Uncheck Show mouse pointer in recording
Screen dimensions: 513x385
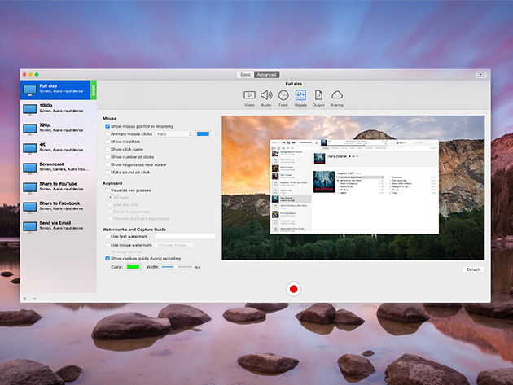107,126
